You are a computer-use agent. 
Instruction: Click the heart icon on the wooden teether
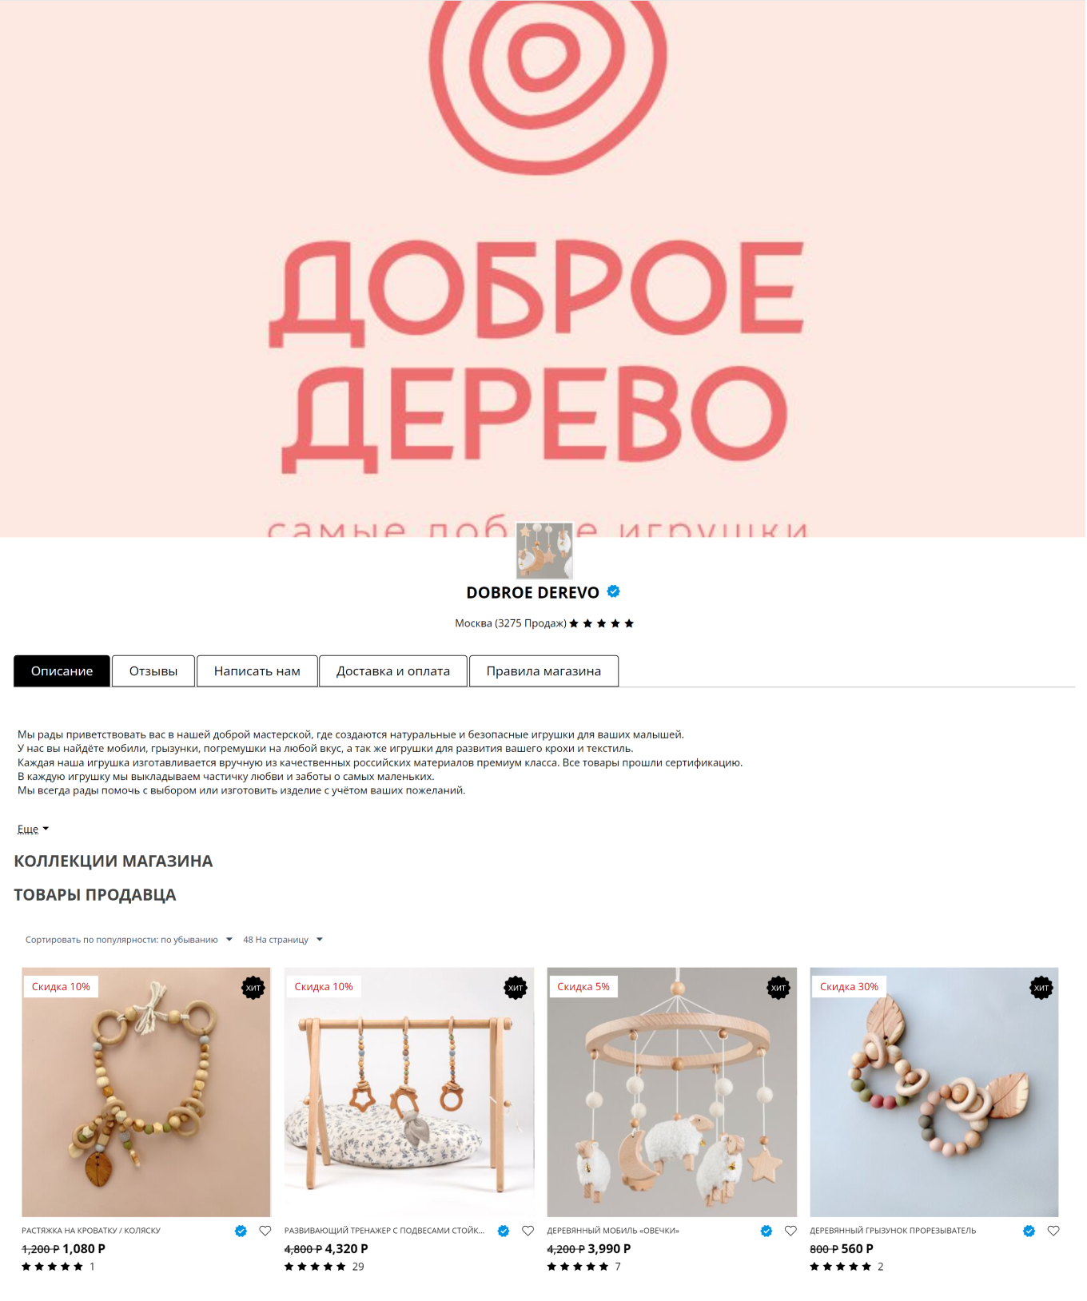(1053, 1231)
